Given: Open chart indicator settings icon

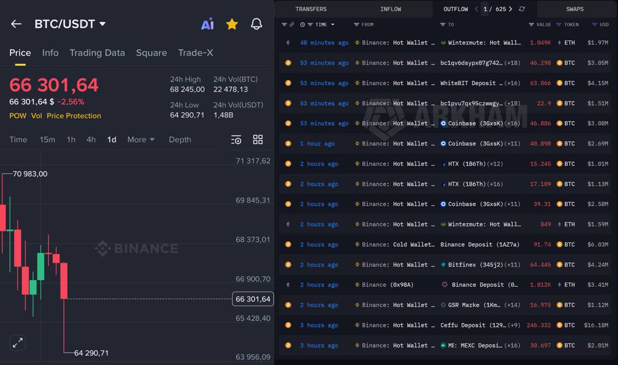Looking at the screenshot, I should [x=236, y=140].
